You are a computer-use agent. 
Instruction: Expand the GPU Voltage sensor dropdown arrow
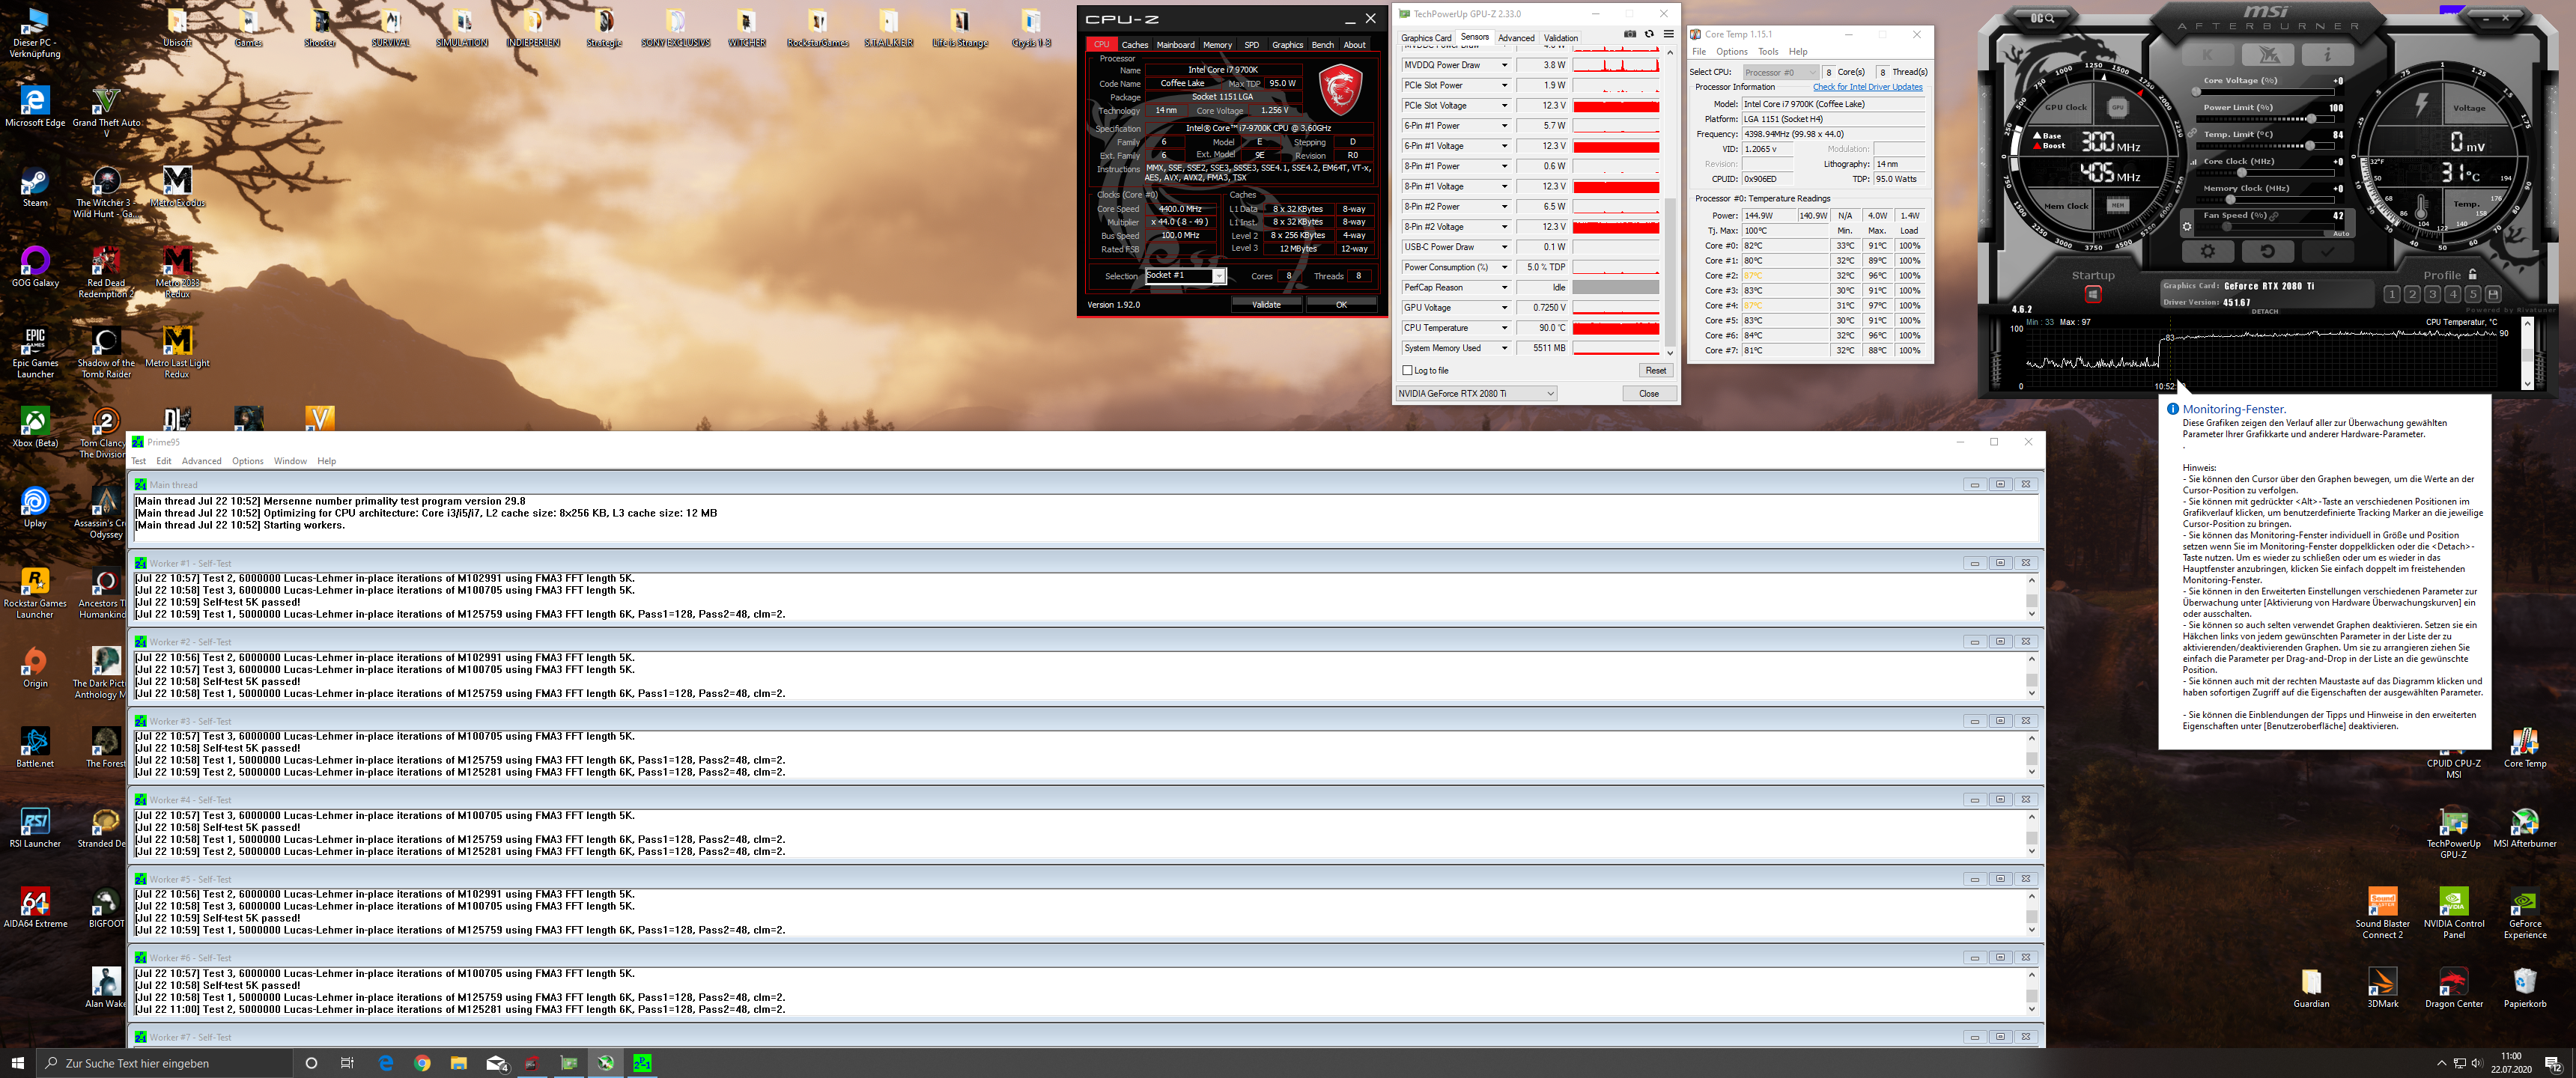[x=1504, y=308]
